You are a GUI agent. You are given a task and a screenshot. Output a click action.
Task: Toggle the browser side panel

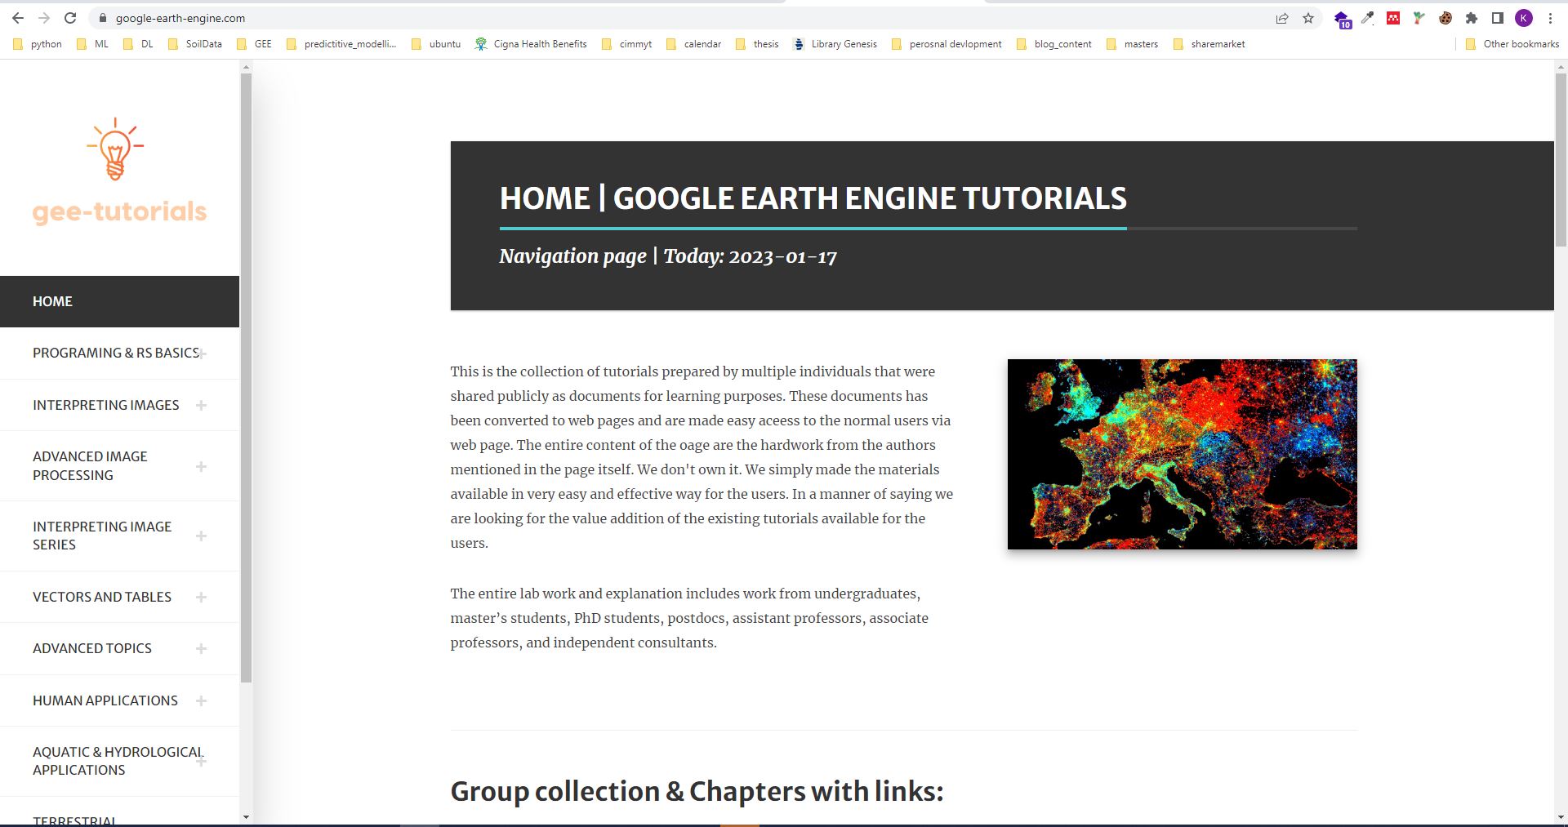pos(1498,18)
